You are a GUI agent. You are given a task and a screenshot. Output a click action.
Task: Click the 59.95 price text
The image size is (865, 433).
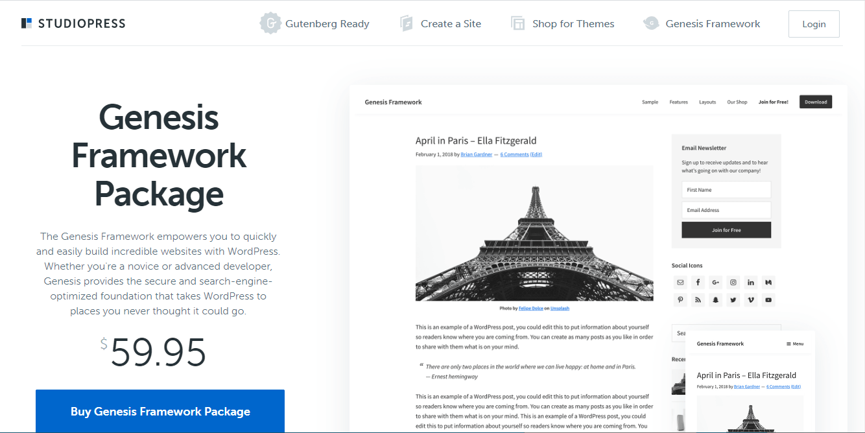pos(158,353)
